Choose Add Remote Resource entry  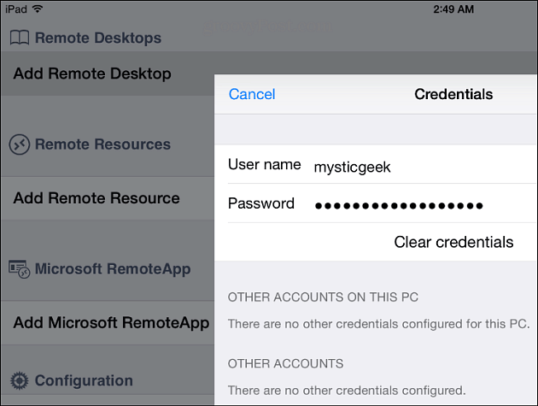pos(108,198)
